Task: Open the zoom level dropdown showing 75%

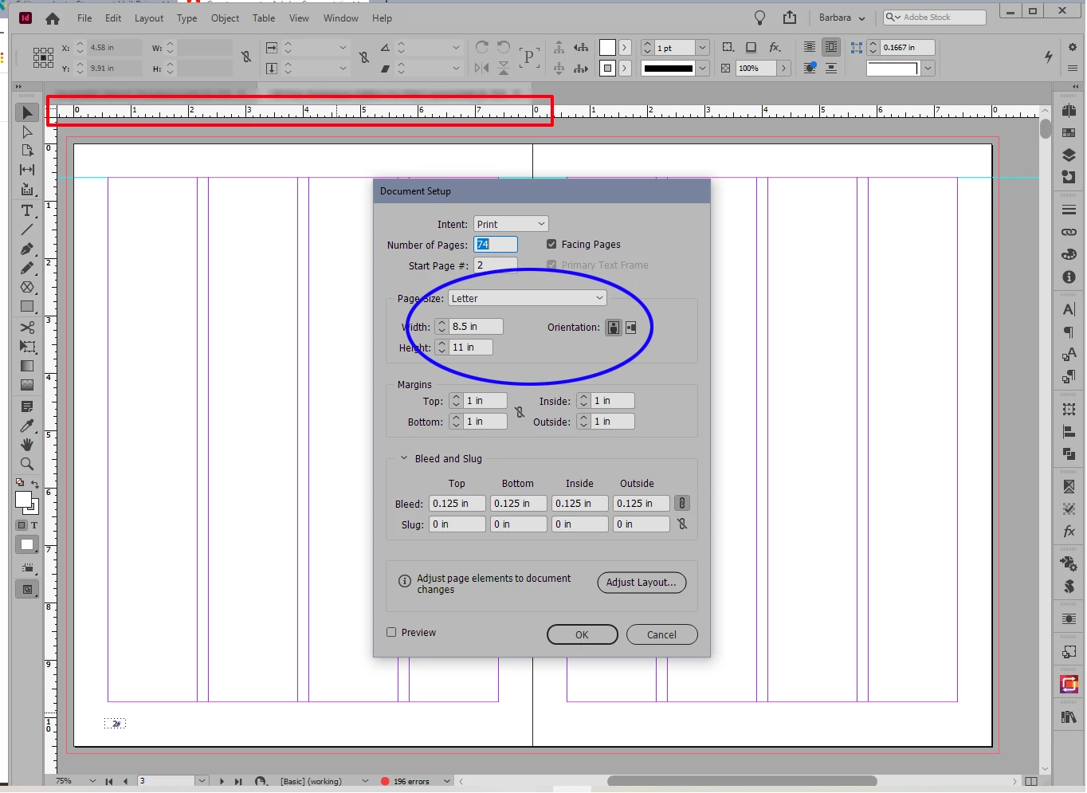Action: pos(92,781)
